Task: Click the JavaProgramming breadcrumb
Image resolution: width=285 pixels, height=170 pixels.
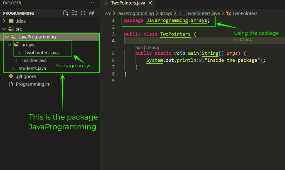Action: tap(135, 13)
